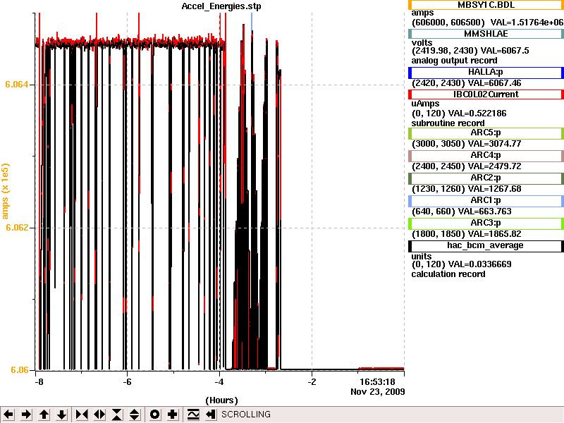This screenshot has height=423, width=564.
Task: Click HALLA:p value VAL=6067.46 text
Action: click(x=495, y=83)
